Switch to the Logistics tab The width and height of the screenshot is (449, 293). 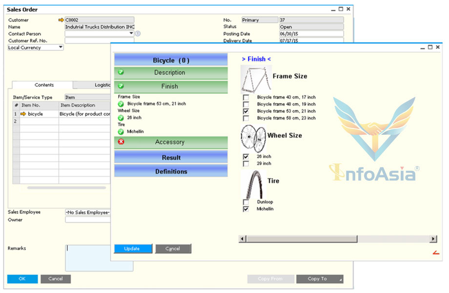(x=92, y=85)
